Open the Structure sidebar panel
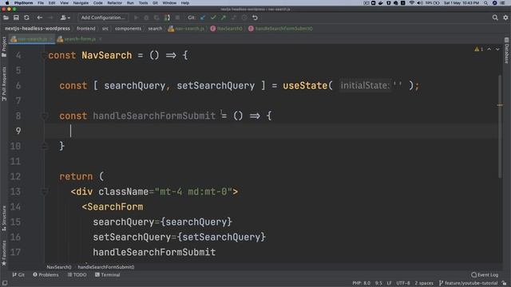511x287 pixels. click(4, 218)
